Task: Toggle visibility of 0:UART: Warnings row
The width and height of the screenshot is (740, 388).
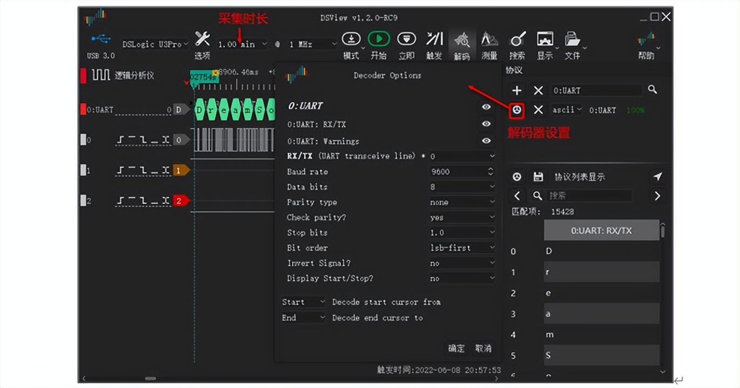Action: coord(487,141)
